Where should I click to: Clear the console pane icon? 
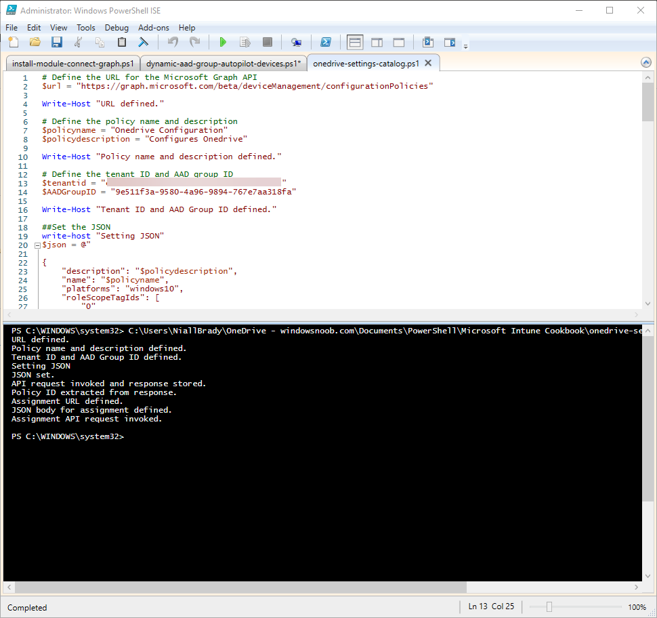tap(144, 42)
